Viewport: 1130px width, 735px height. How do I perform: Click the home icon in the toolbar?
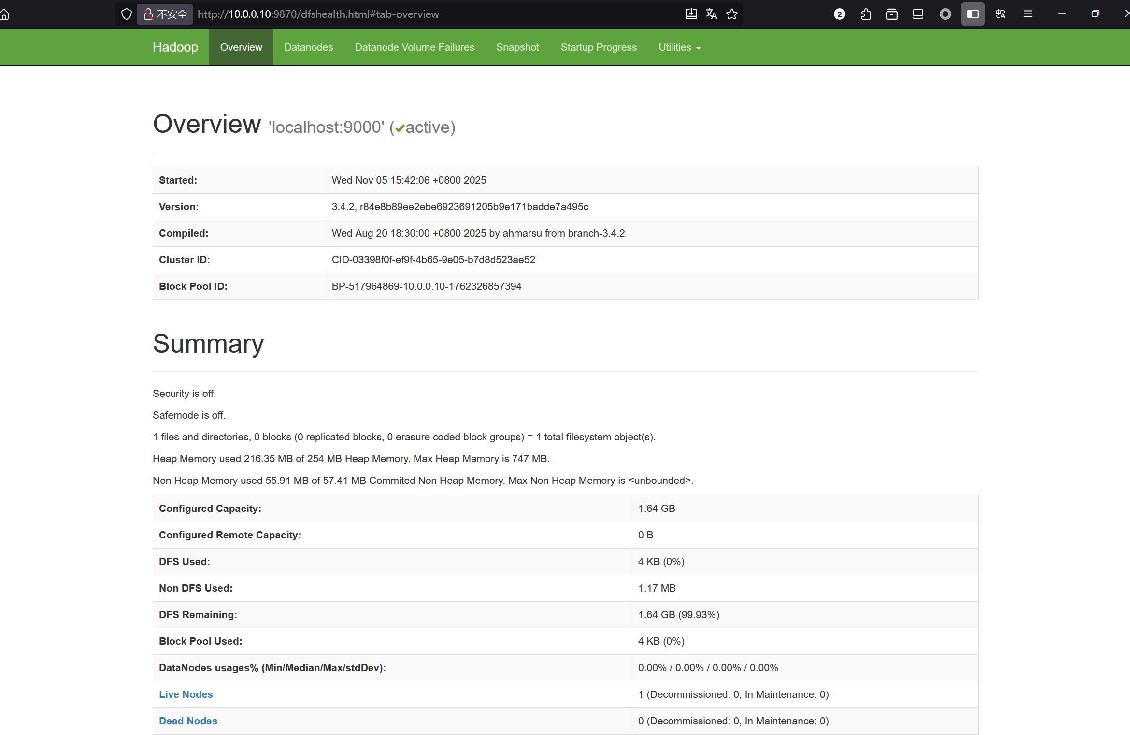(x=5, y=14)
